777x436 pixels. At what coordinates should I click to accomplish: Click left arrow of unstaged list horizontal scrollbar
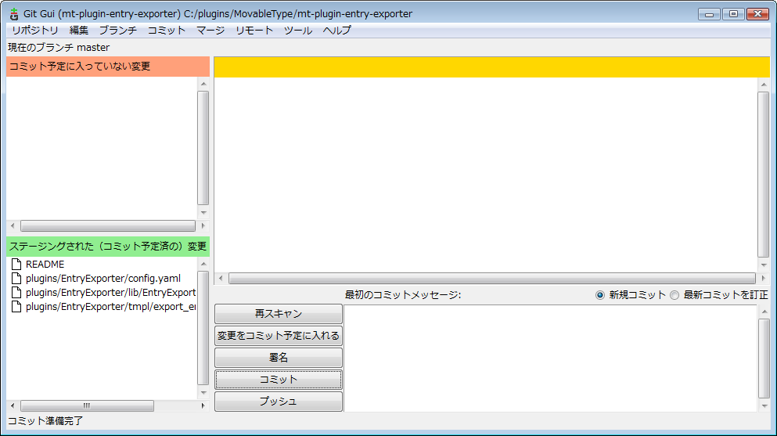tap(13, 226)
